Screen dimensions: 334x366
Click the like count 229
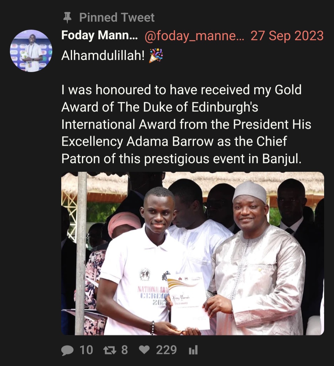[x=166, y=350]
